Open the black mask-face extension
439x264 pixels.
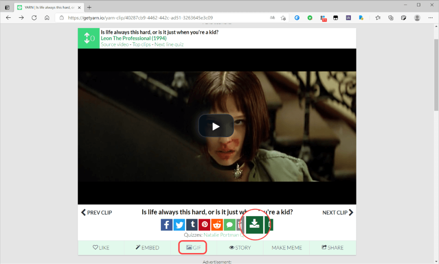click(x=335, y=17)
